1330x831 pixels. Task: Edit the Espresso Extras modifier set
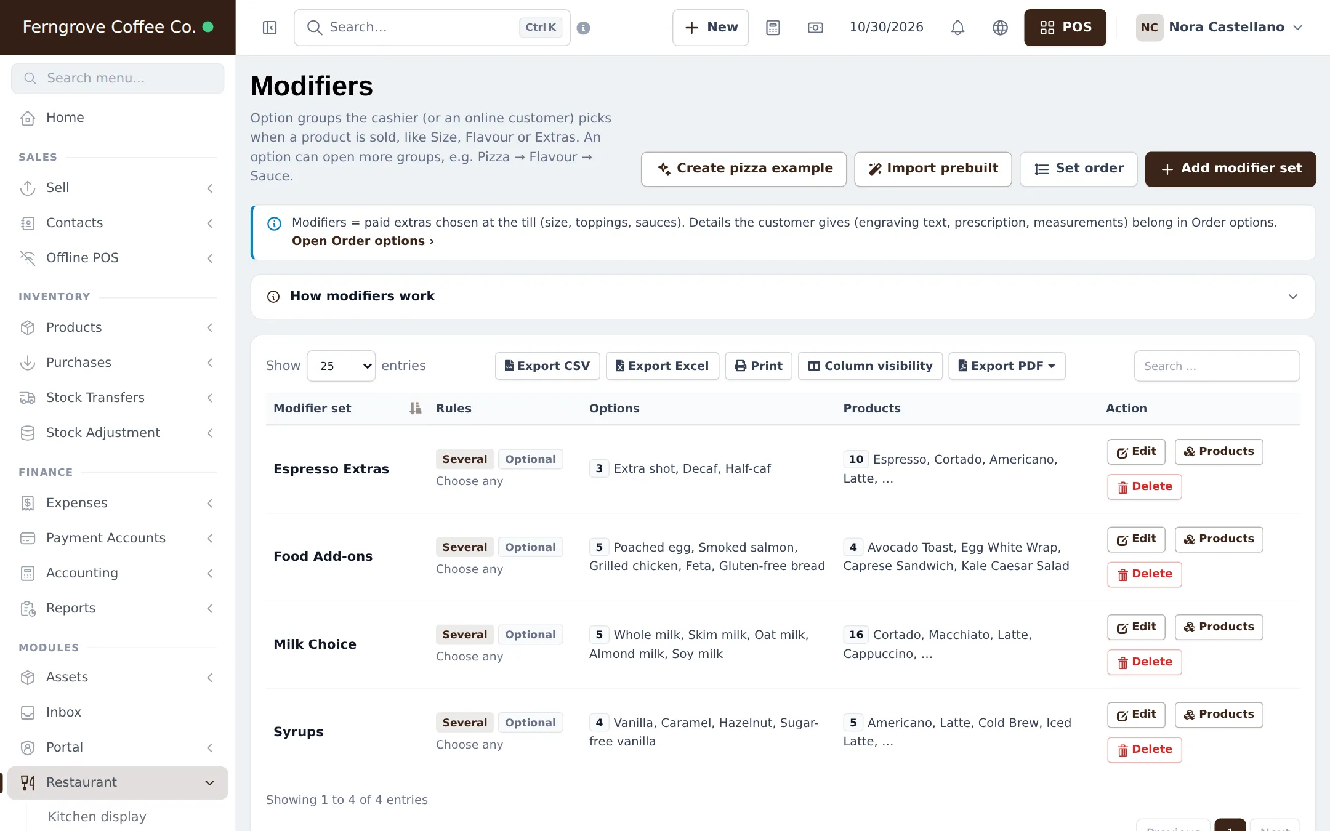point(1137,452)
